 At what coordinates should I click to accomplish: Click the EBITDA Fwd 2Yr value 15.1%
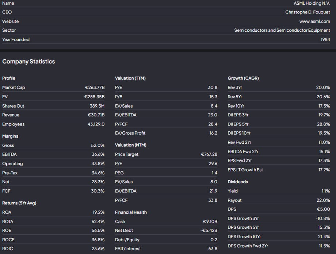(325, 151)
